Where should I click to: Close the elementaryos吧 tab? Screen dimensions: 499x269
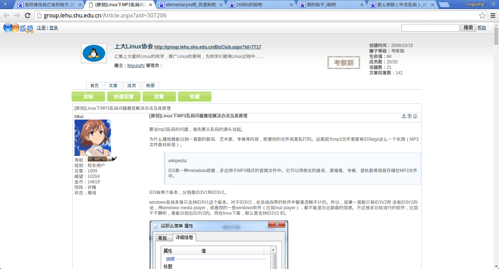click(x=221, y=5)
